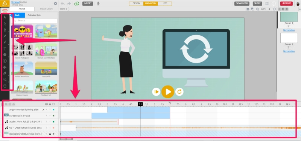Toggle the outline square in the timeline header
The image size is (301, 141).
tap(53, 104)
